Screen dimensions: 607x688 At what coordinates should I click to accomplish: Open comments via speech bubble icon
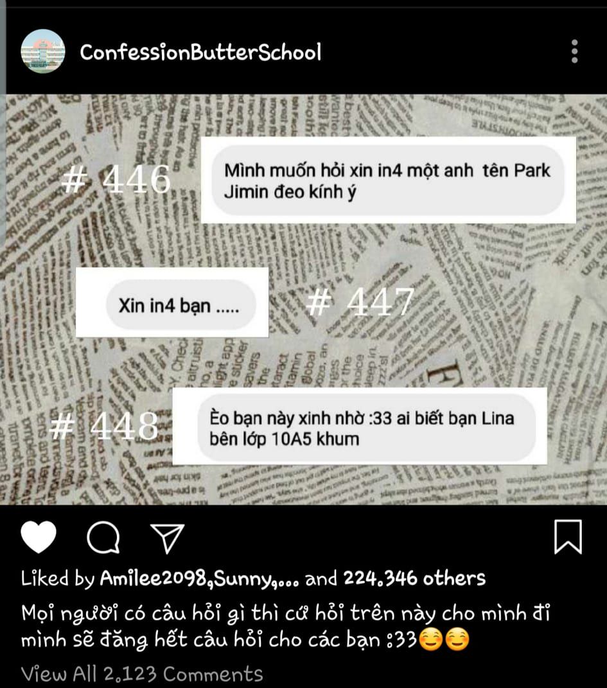(103, 537)
